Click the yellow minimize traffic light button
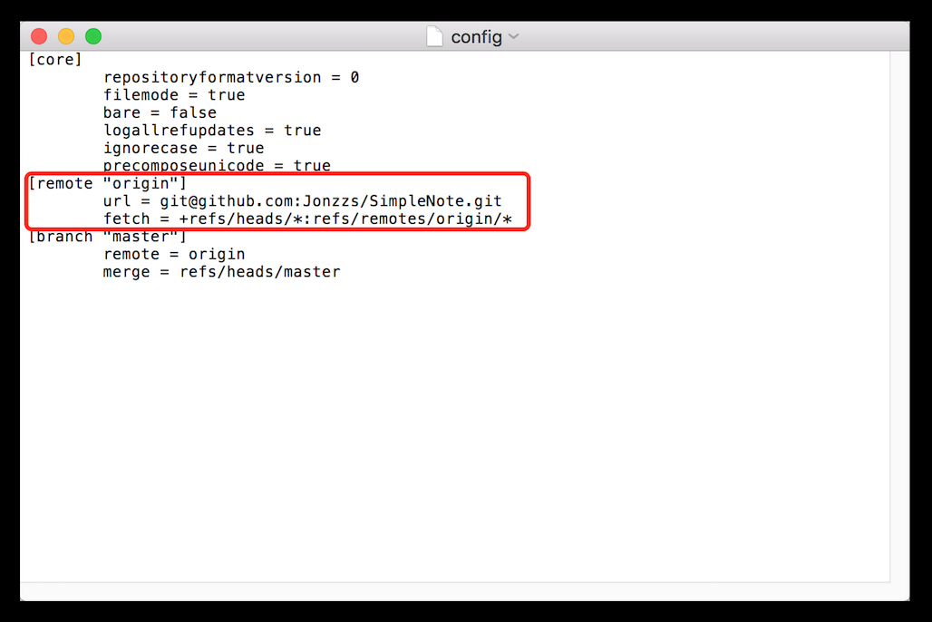The image size is (932, 622). [65, 35]
